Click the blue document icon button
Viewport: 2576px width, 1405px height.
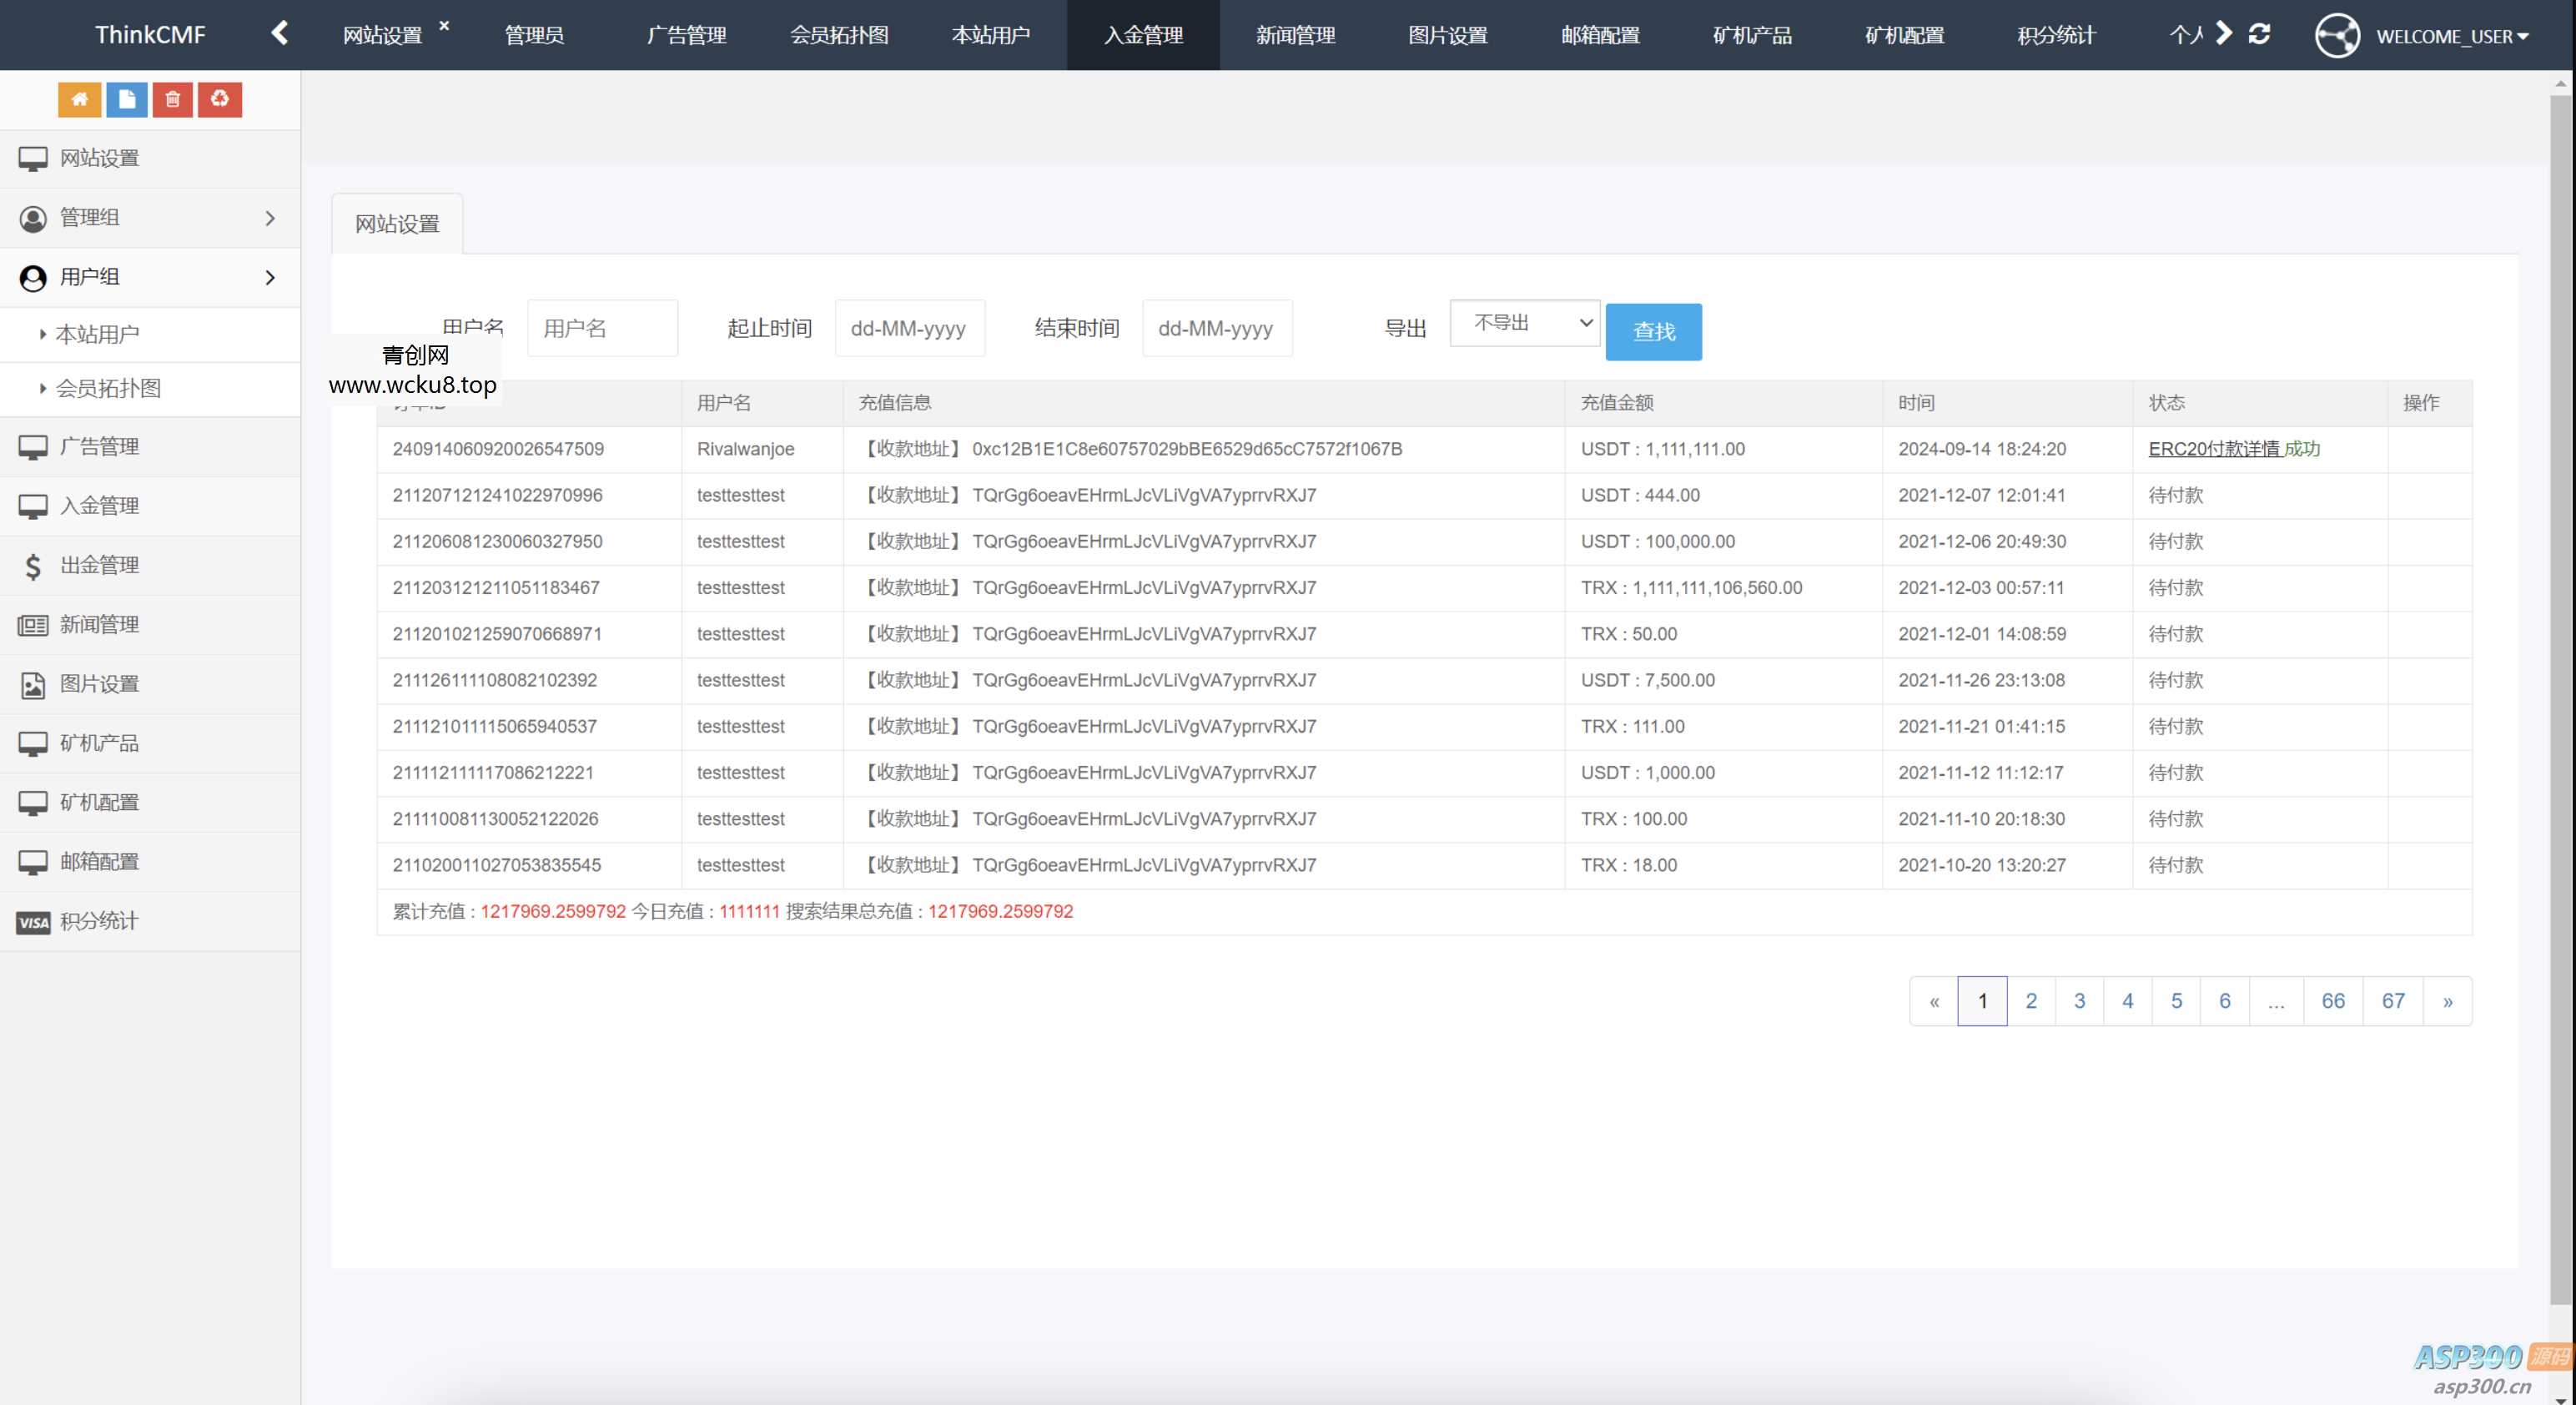click(127, 99)
